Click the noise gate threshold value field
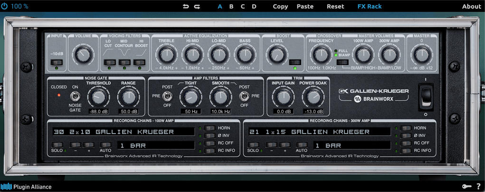485x192 pixels. coord(98,111)
